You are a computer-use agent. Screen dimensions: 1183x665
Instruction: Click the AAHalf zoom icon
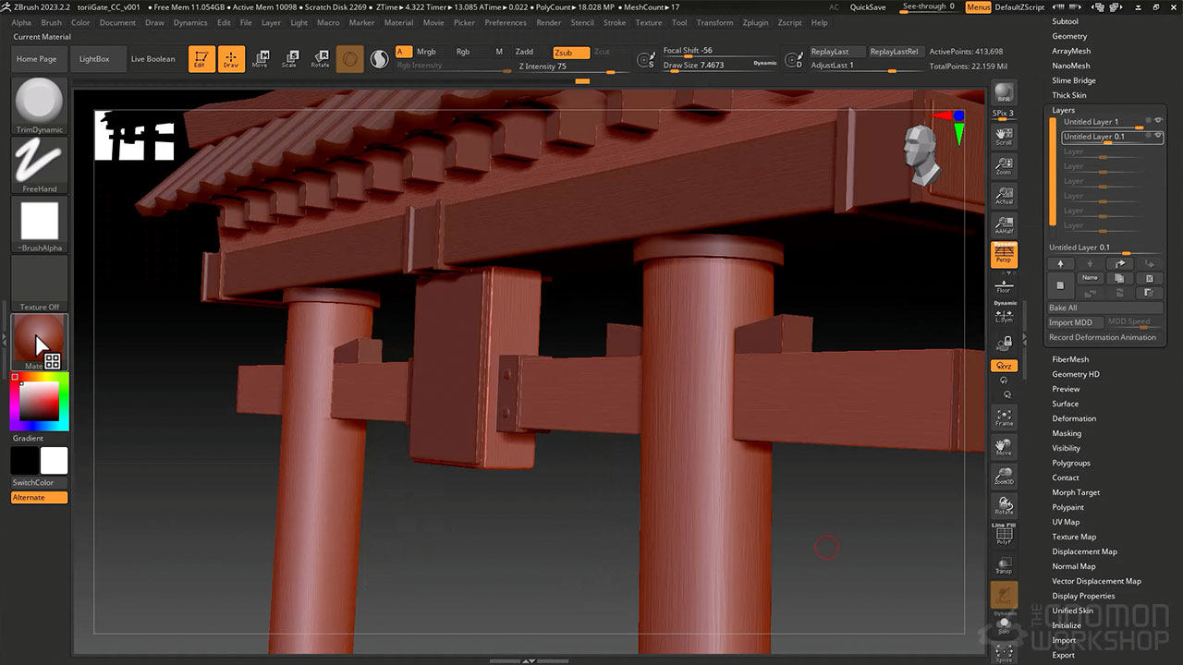click(x=1004, y=225)
